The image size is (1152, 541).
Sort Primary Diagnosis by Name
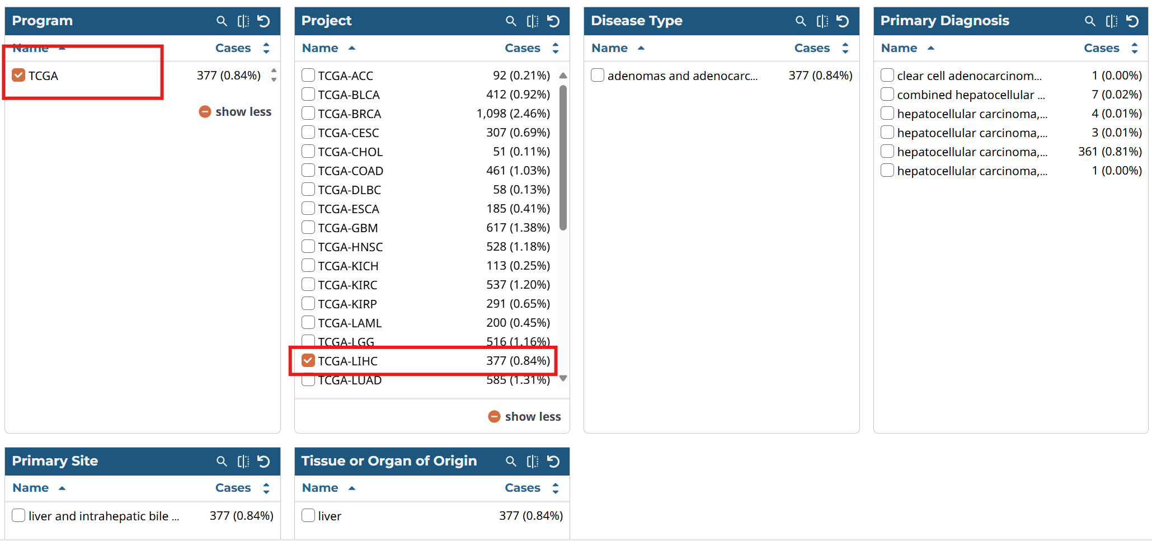coord(908,48)
